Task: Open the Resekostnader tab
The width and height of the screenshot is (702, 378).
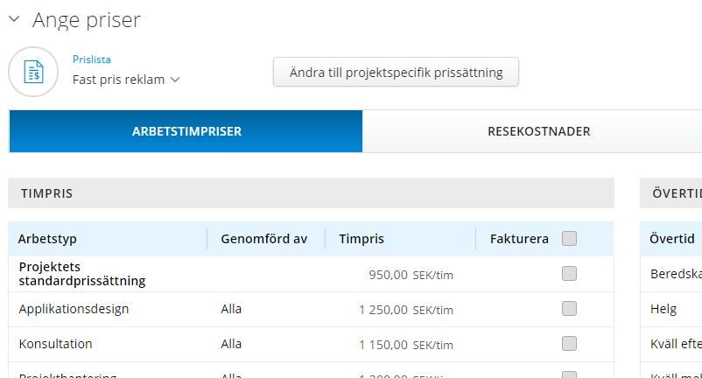Action: point(538,131)
